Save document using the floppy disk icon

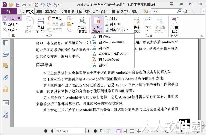(17, 5)
